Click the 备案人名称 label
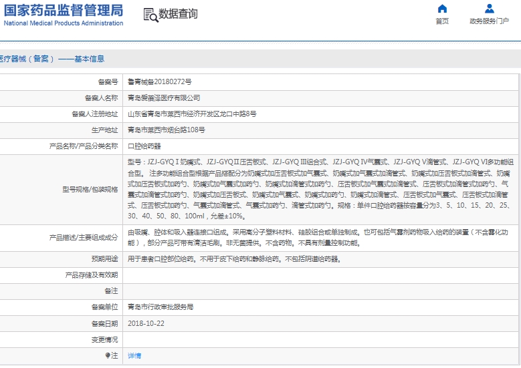Viewport: 521px width, 368px height. [102, 98]
